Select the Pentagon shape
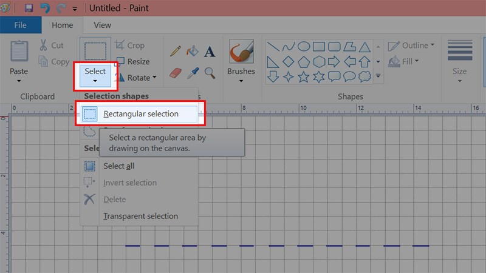 [x=304, y=62]
